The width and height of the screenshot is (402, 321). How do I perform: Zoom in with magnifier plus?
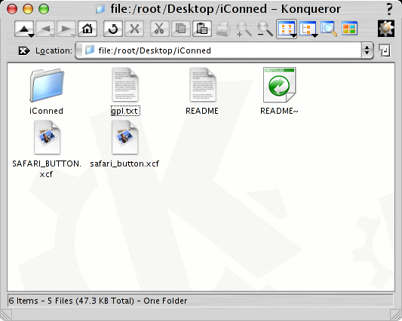(244, 29)
